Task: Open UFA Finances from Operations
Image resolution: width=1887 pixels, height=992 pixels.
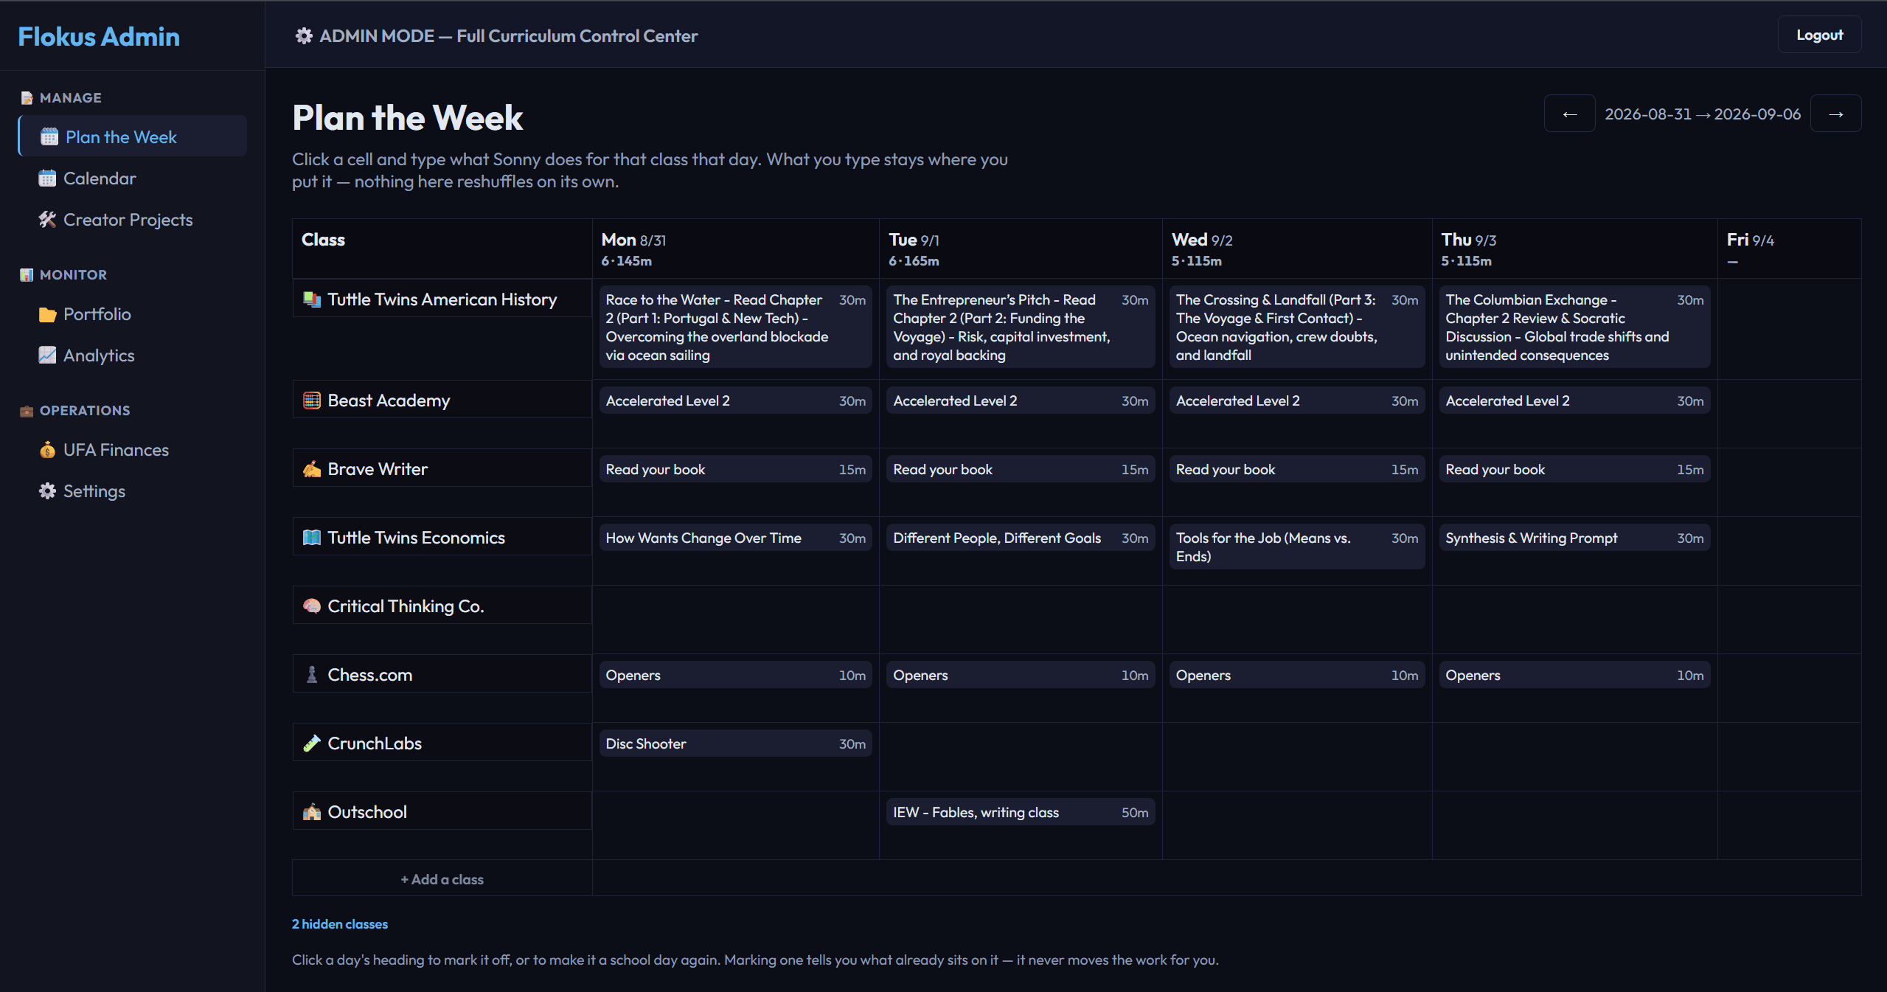Action: click(x=133, y=449)
